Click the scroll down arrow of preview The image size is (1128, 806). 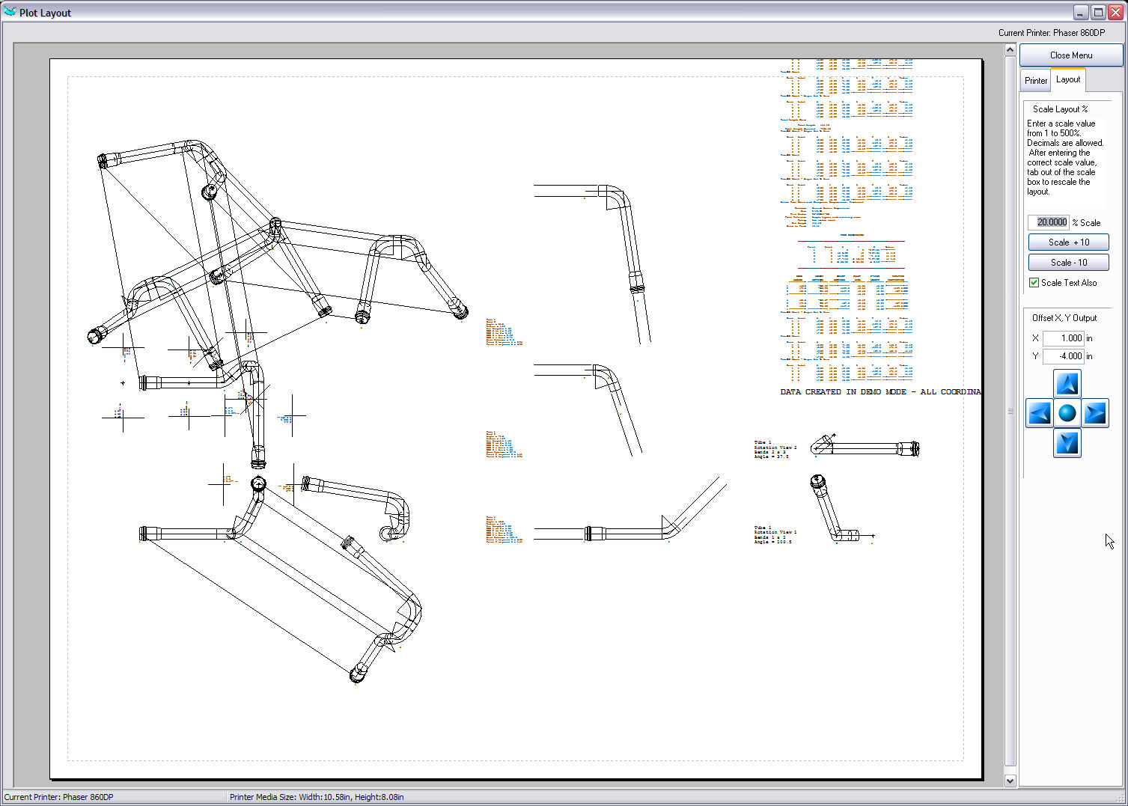click(x=1010, y=781)
